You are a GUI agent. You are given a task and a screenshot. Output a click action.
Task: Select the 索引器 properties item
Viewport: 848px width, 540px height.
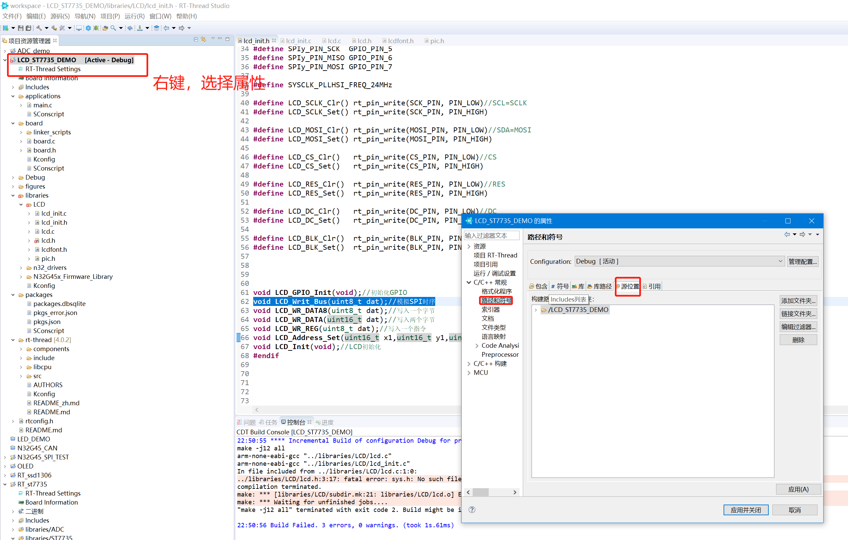tap(490, 310)
